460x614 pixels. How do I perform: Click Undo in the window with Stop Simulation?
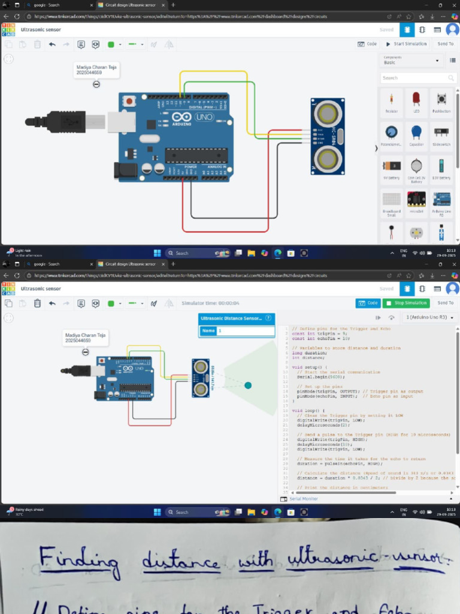52,303
